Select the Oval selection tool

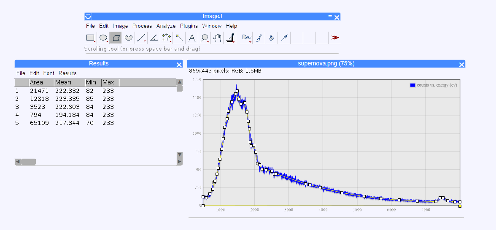click(x=103, y=38)
